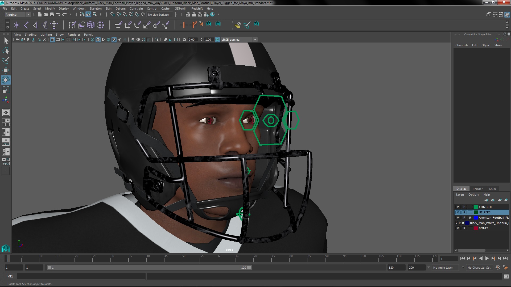Activate the Move tool

[x=6, y=70]
